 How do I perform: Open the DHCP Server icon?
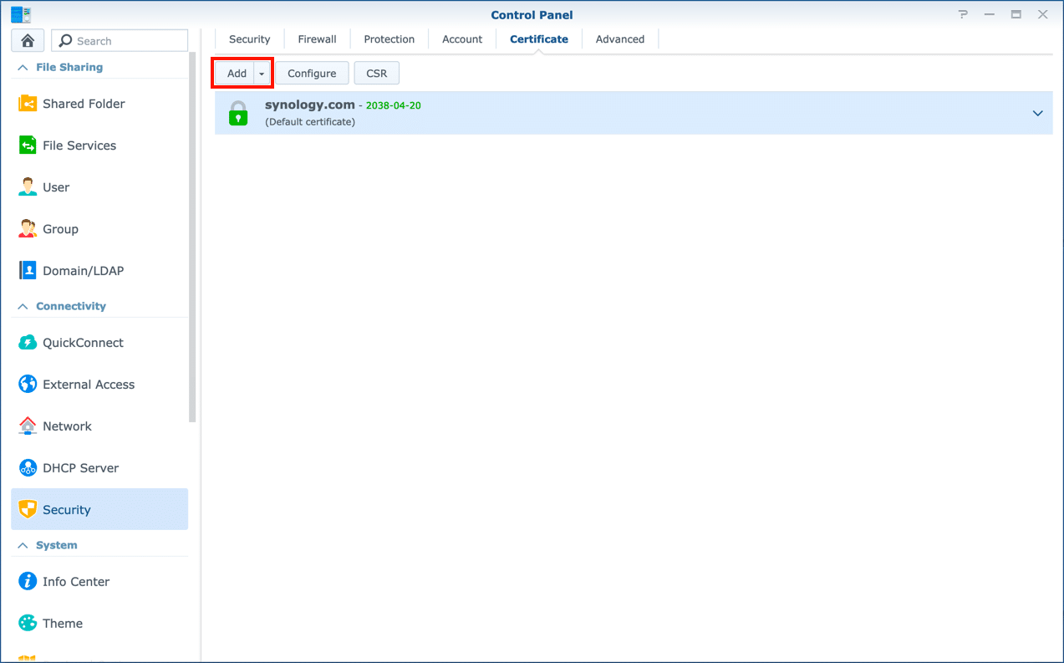[x=28, y=468]
